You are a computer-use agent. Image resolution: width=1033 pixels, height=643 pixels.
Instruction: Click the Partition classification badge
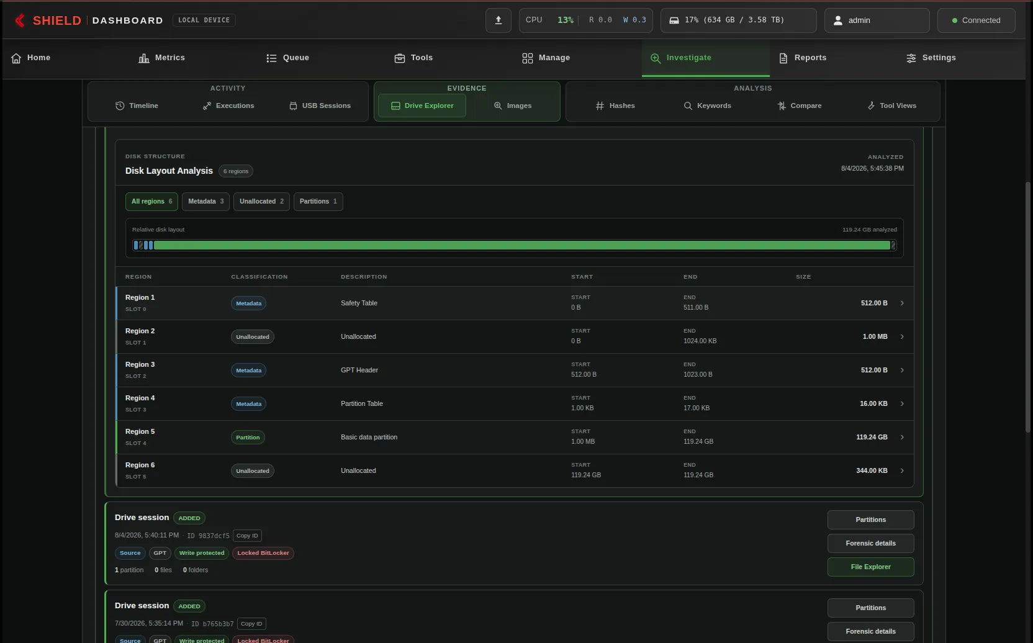point(248,438)
